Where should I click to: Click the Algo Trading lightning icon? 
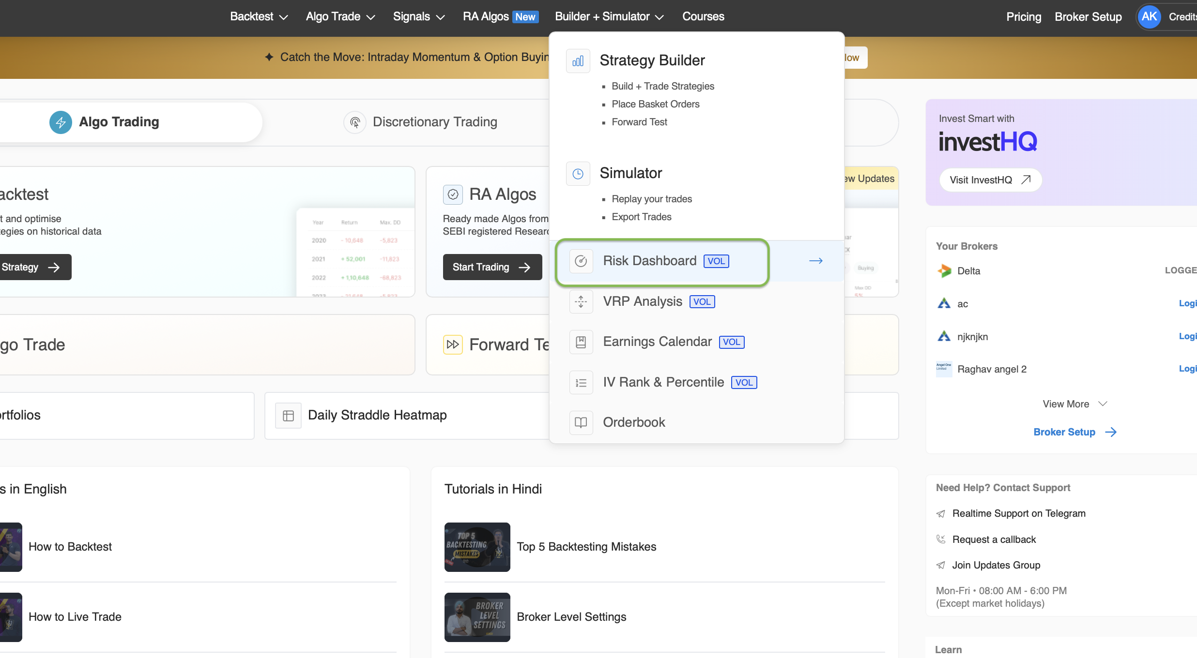61,122
